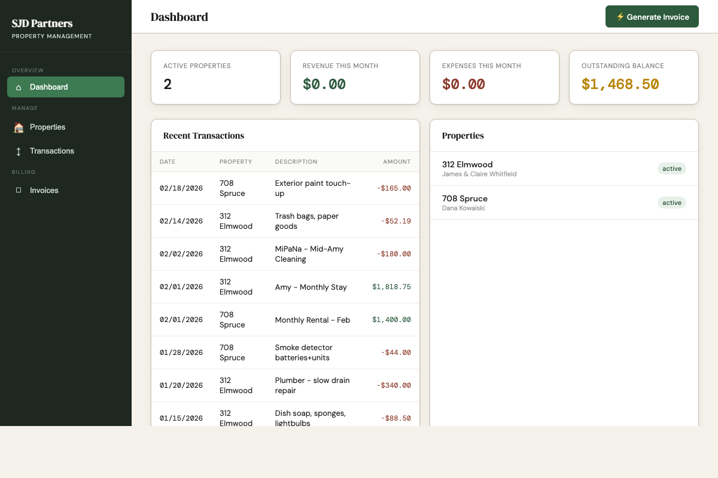
Task: Click the house icon beside Properties
Action: (x=20, y=127)
